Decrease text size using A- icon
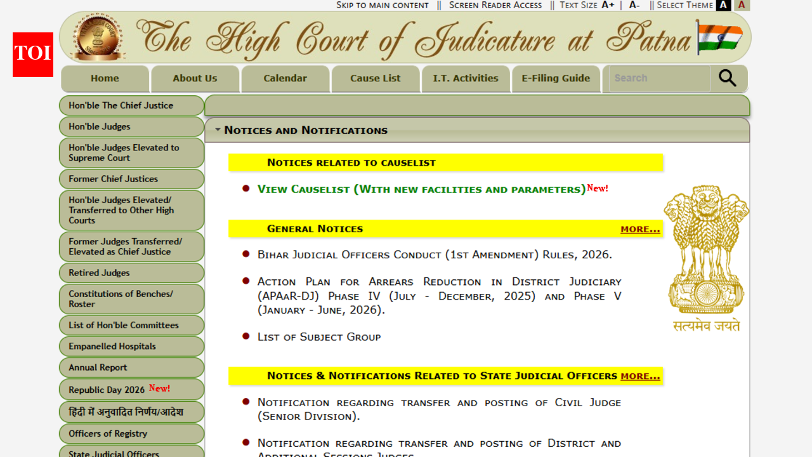Viewport: 812px width, 457px height. coord(634,5)
